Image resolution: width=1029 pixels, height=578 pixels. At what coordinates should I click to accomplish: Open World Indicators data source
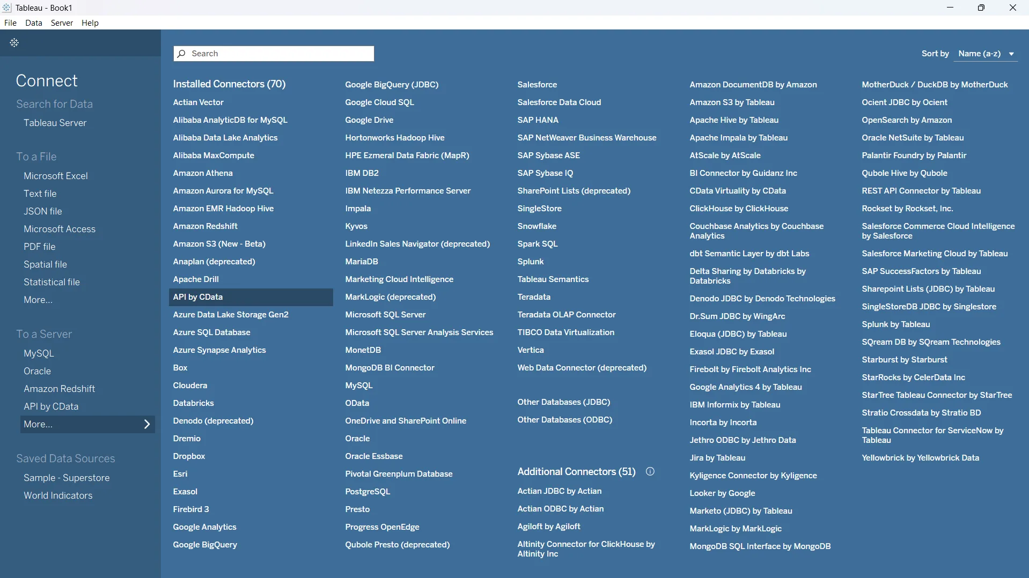[x=58, y=495]
